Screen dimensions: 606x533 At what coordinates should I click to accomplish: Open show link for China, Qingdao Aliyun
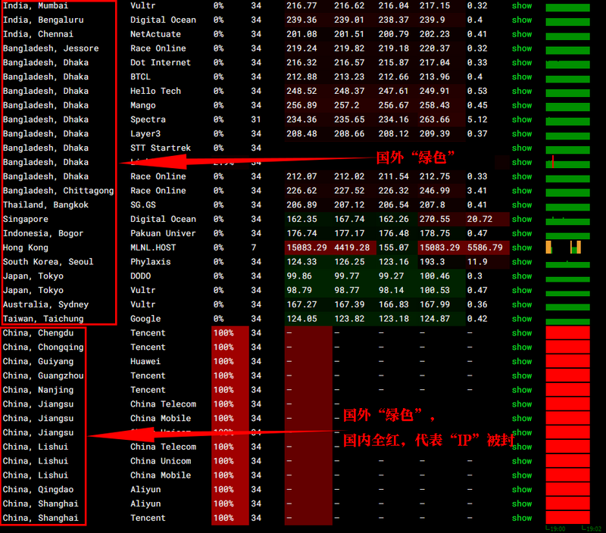[x=521, y=490]
